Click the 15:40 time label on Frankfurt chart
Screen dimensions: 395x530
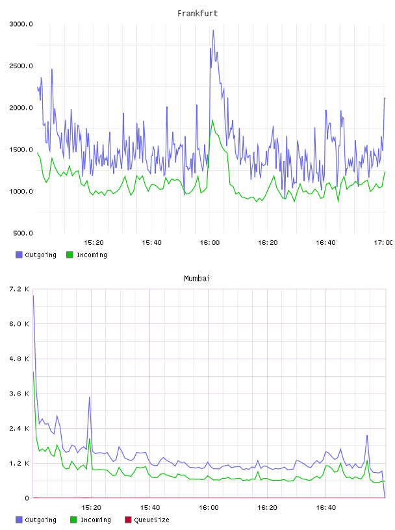point(151,243)
